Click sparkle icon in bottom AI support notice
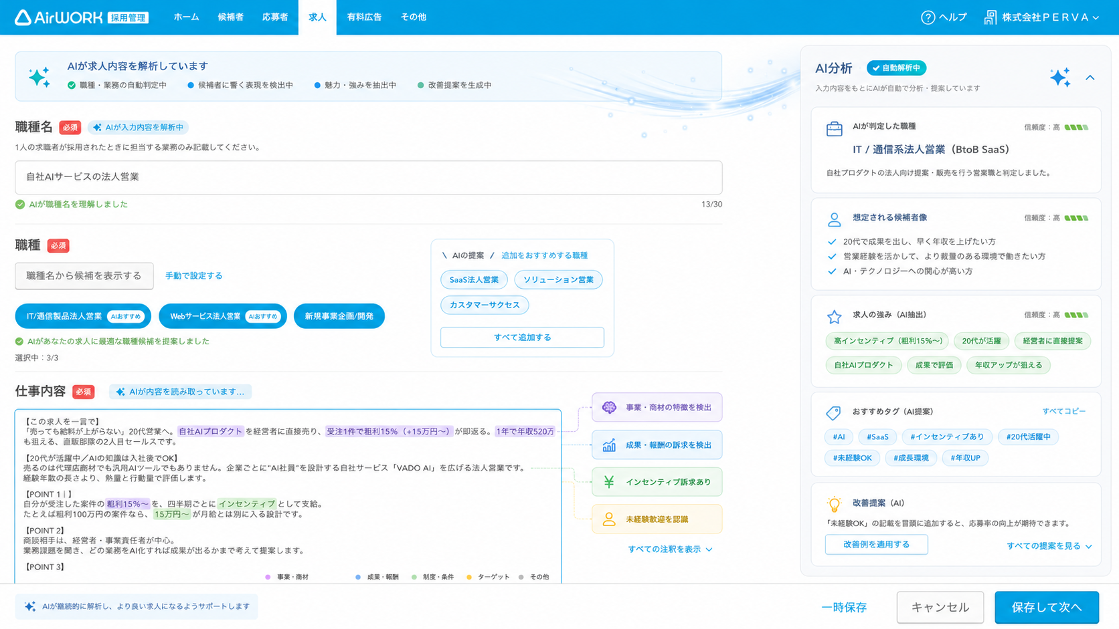Screen dimensions: 1119x629 (x=30, y=606)
